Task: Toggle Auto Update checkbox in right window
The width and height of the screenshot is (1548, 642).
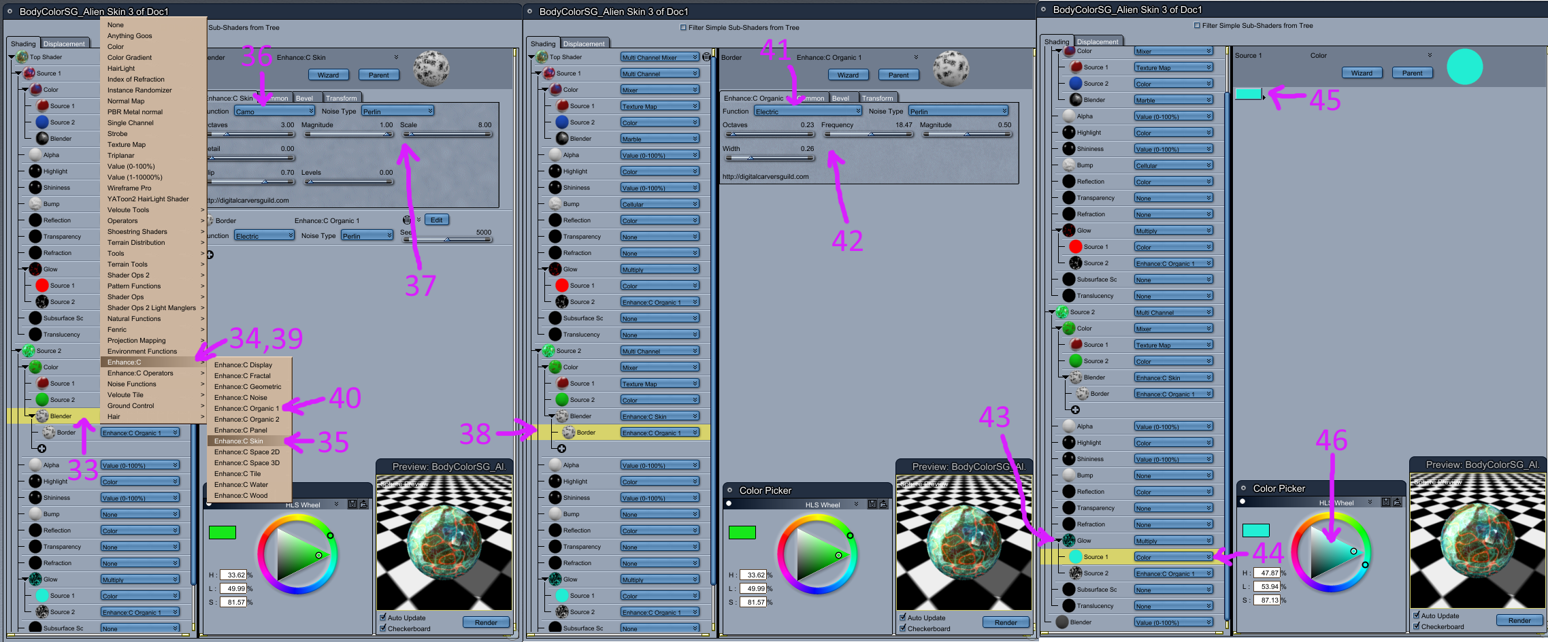Action: [1417, 615]
